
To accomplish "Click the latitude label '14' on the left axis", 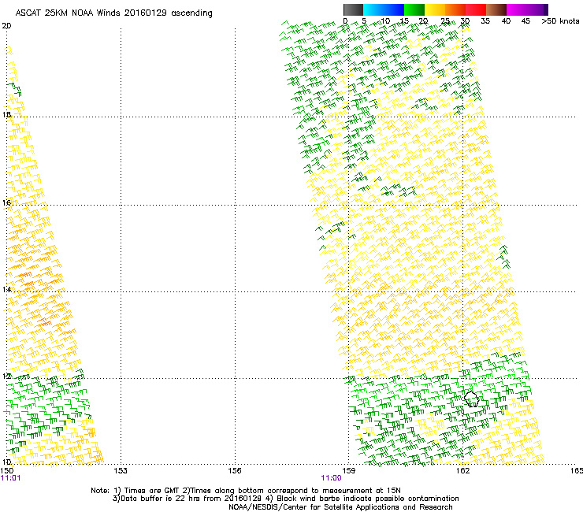I will tap(6, 289).
